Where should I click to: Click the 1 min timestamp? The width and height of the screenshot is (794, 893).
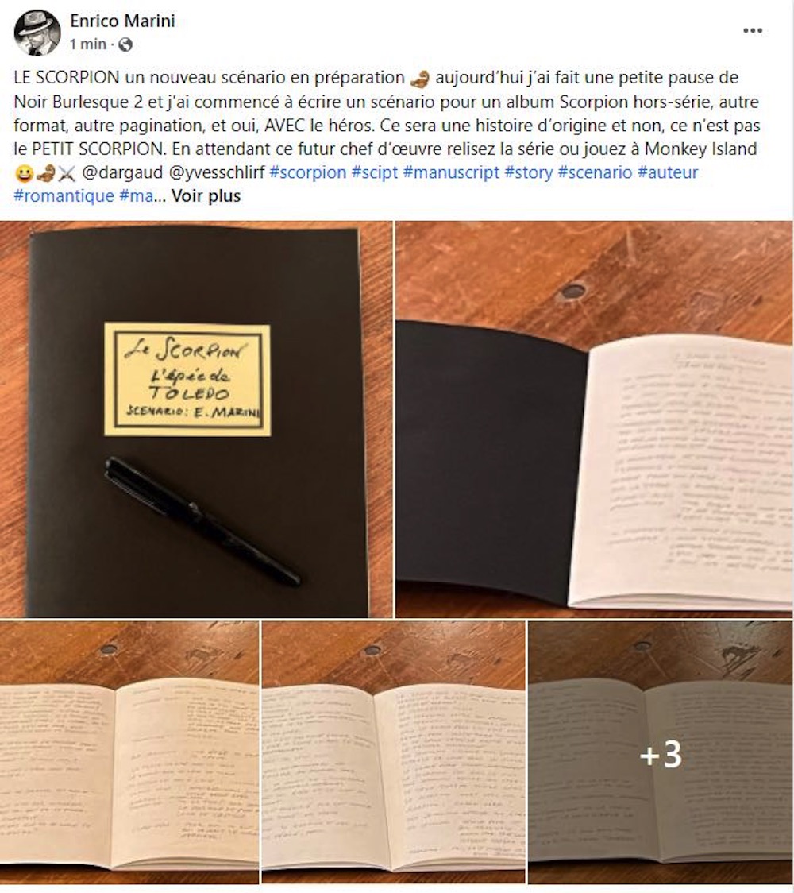point(88,44)
